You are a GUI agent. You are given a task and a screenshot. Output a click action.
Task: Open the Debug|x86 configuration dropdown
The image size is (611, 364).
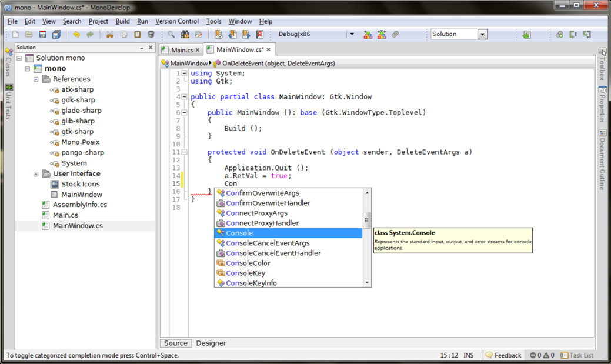pyautogui.click(x=352, y=34)
